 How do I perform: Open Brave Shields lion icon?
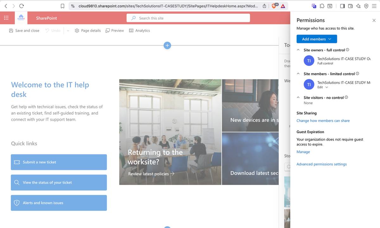[x=275, y=6]
